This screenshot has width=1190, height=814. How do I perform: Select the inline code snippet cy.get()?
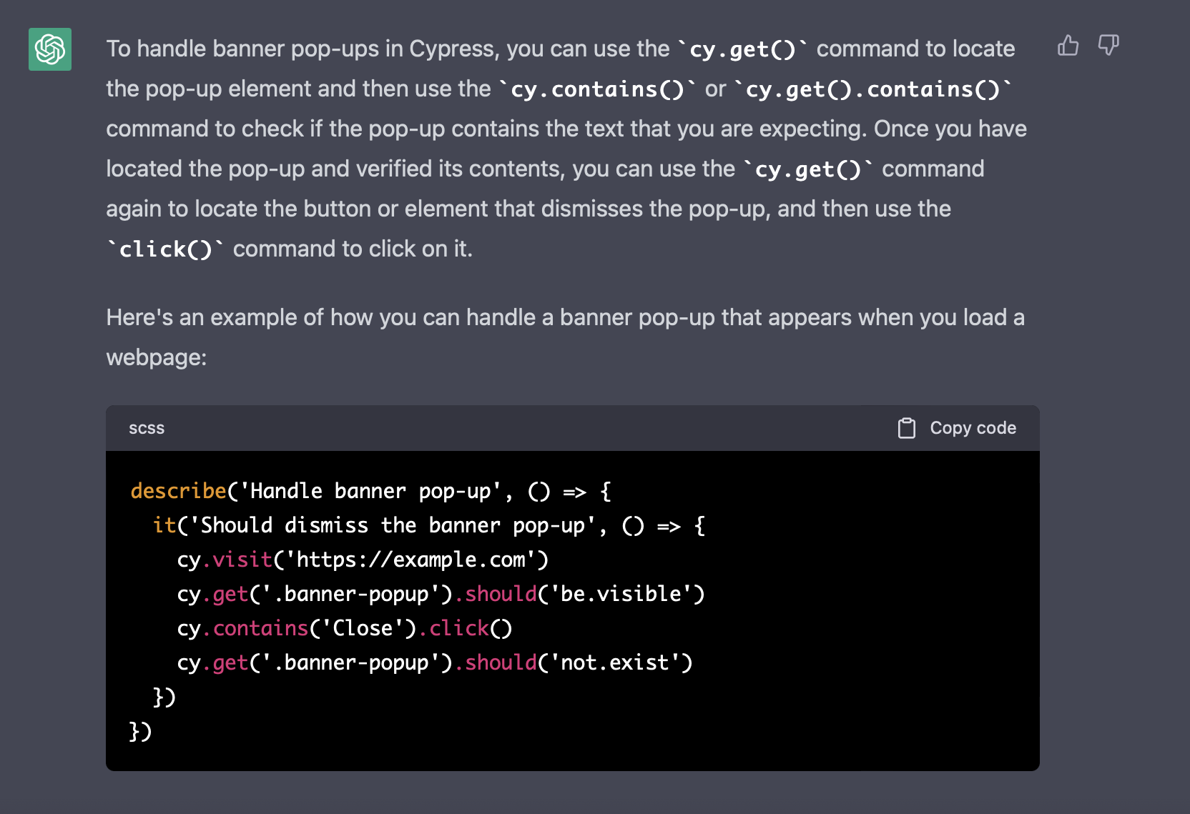pyautogui.click(x=744, y=49)
